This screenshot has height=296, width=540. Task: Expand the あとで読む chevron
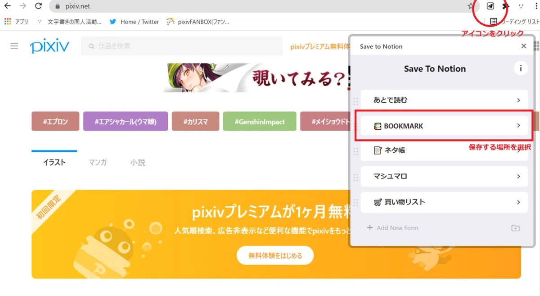click(x=518, y=100)
